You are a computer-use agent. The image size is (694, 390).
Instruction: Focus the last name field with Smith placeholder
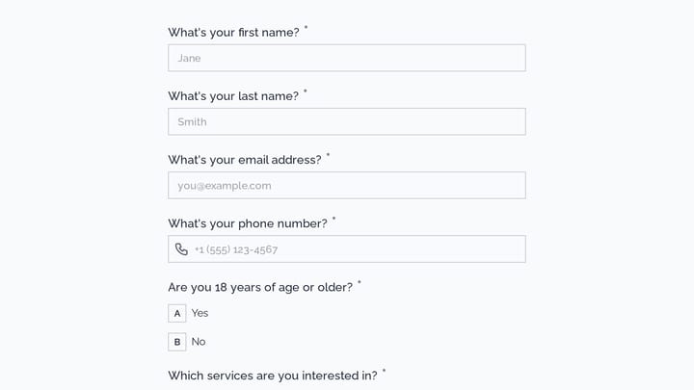click(347, 121)
